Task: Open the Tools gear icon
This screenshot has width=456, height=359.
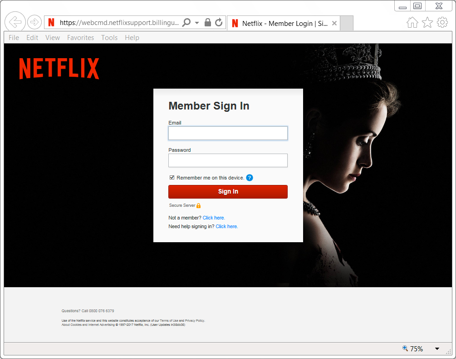Action: click(x=442, y=22)
